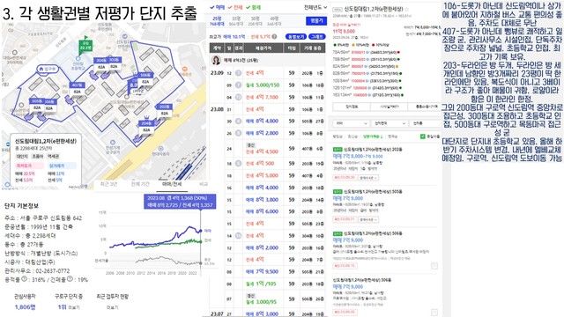564x317 pixels.
Task: Select the 38평 size tab
Action: tap(255, 21)
